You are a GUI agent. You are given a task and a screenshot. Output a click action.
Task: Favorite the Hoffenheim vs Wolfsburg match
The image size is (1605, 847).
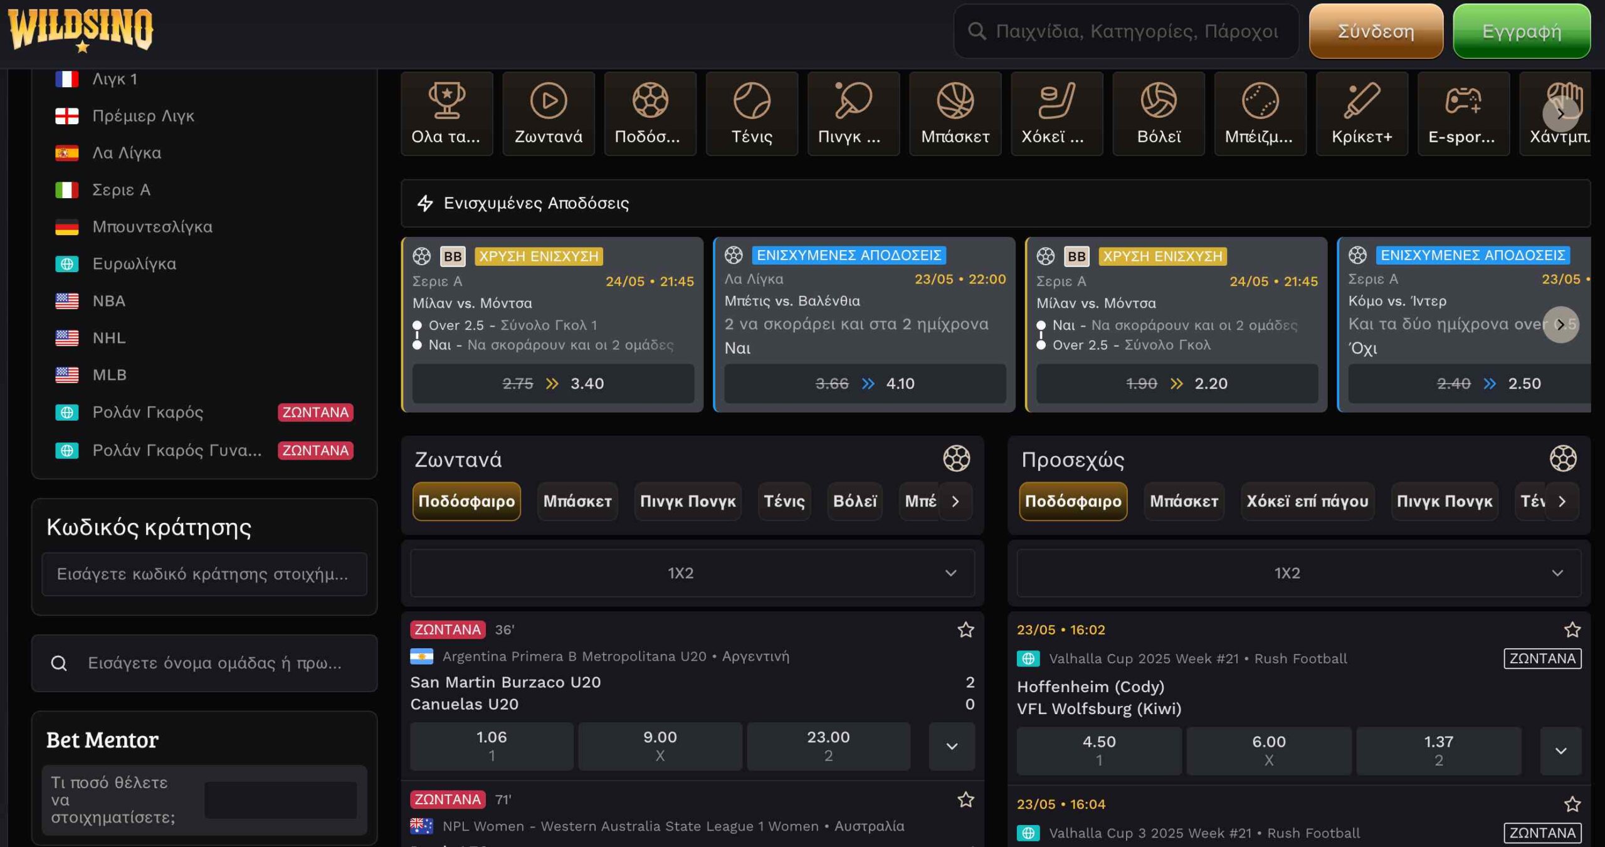[1572, 629]
